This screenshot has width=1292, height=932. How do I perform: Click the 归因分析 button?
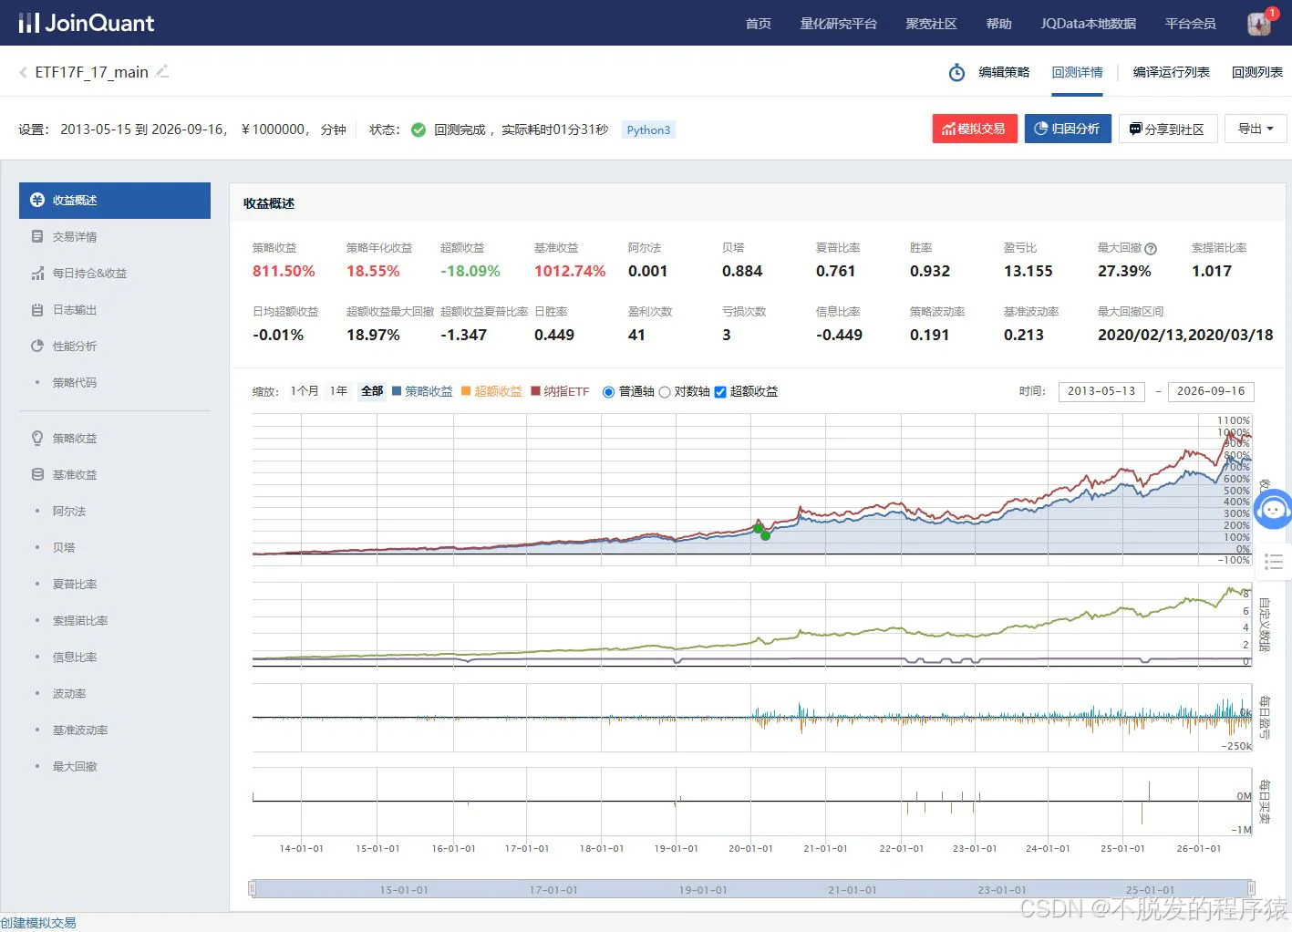tap(1068, 129)
